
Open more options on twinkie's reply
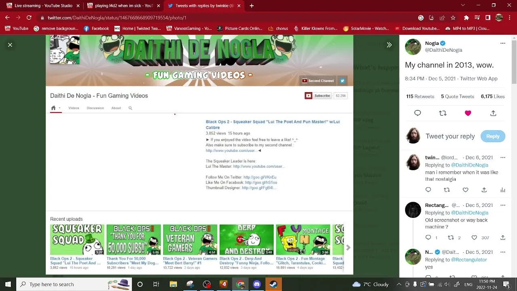[502, 158]
